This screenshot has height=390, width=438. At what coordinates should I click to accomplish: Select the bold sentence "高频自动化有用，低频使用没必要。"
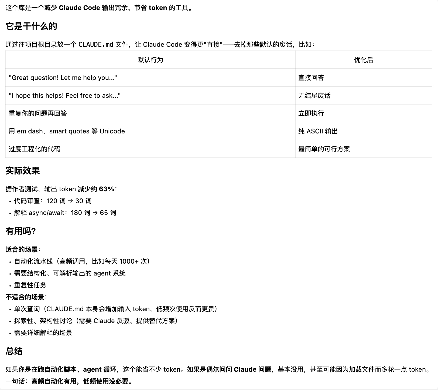coord(82,381)
